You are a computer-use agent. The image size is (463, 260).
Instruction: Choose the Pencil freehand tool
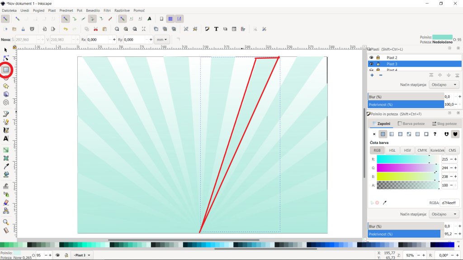click(x=5, y=122)
